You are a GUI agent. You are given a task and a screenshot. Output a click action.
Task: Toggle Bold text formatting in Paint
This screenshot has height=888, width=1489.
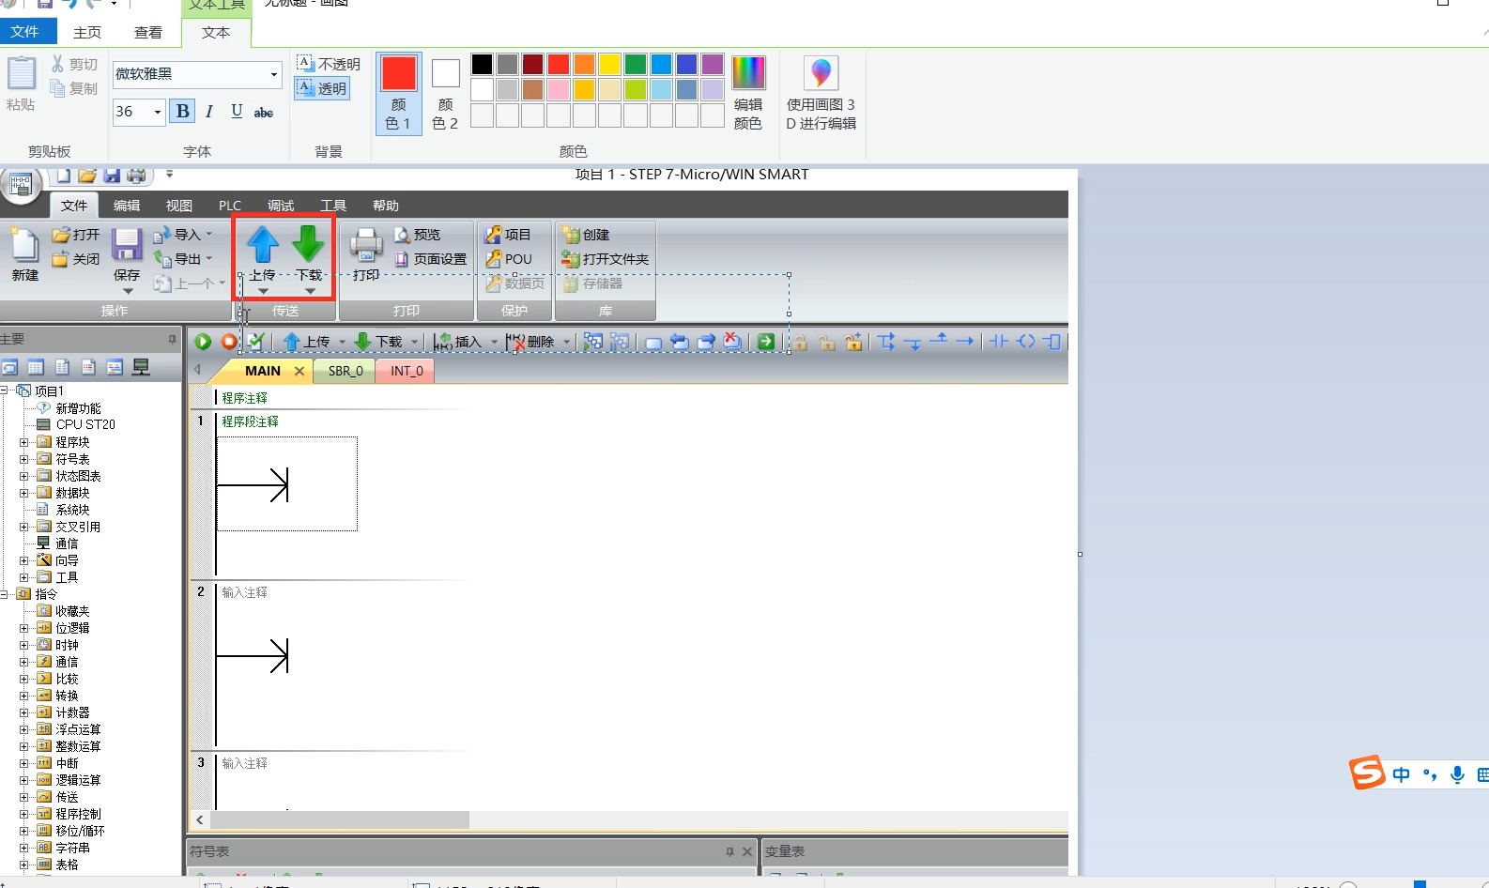[183, 112]
